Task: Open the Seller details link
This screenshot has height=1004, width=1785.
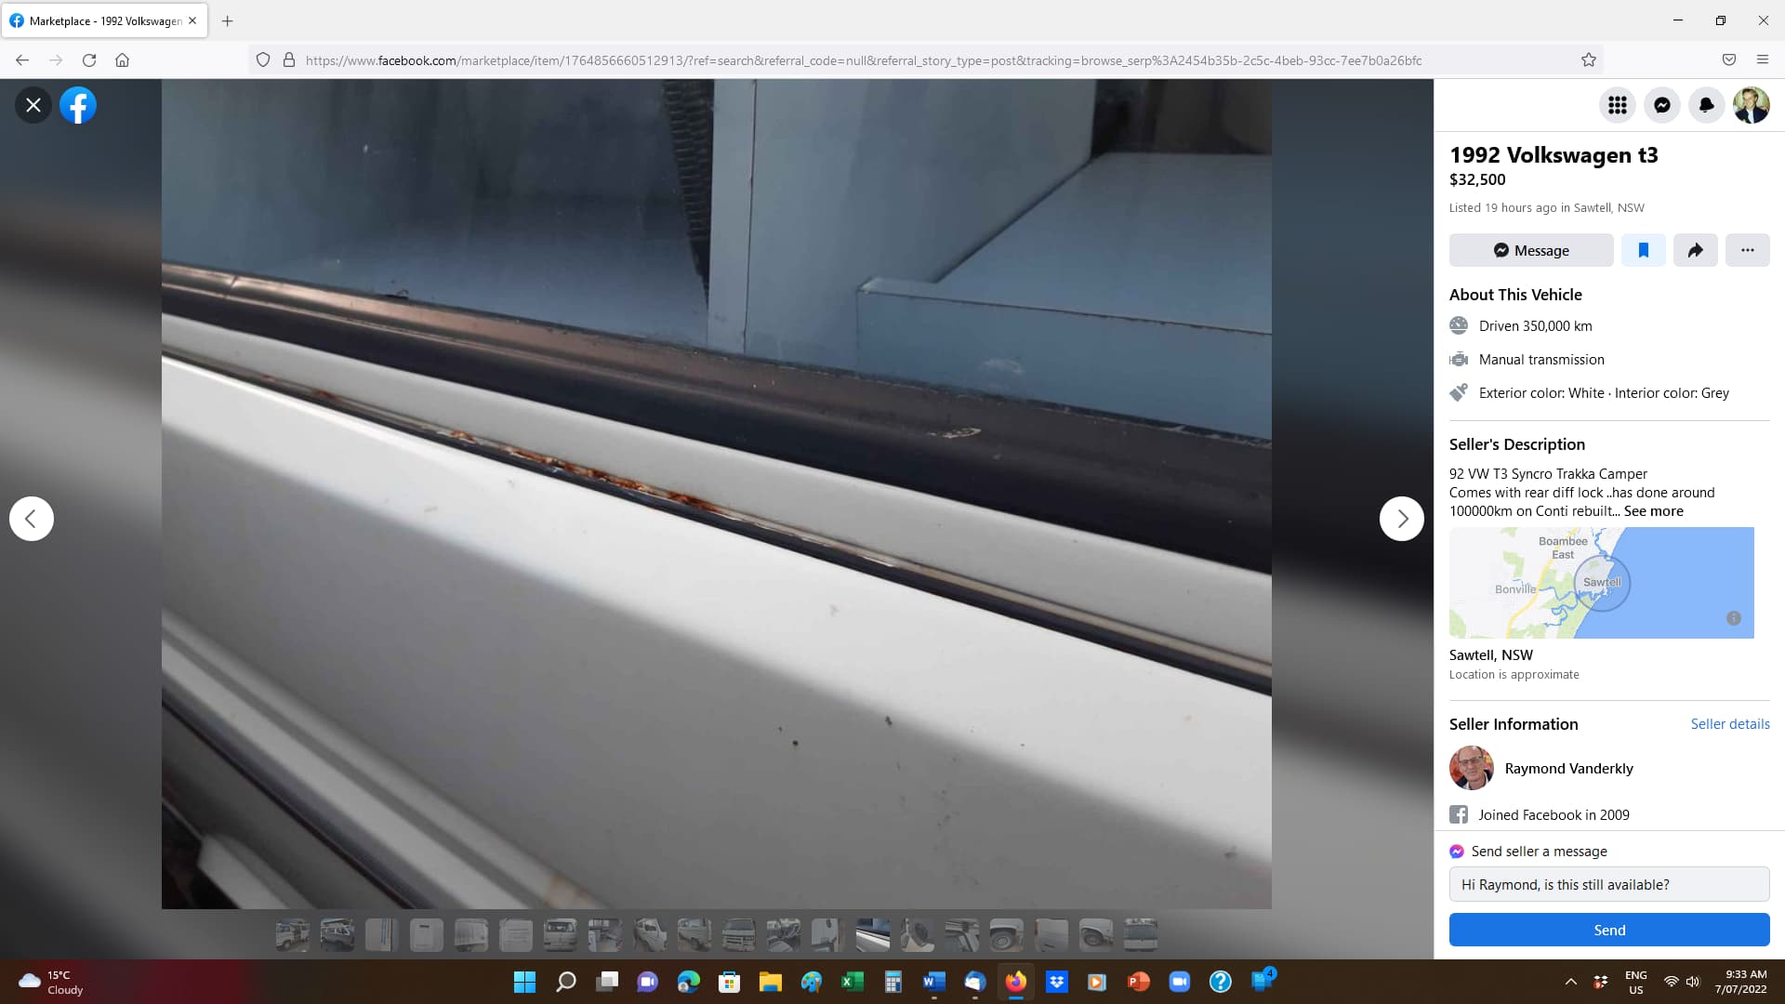Action: 1729,724
